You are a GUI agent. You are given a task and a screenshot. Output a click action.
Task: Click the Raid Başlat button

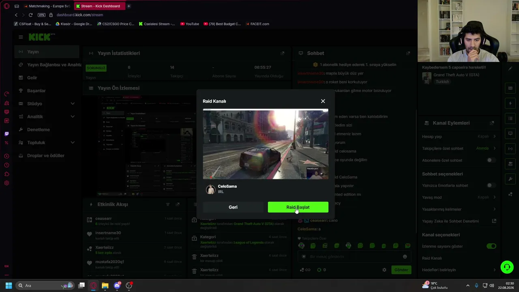[298, 207]
